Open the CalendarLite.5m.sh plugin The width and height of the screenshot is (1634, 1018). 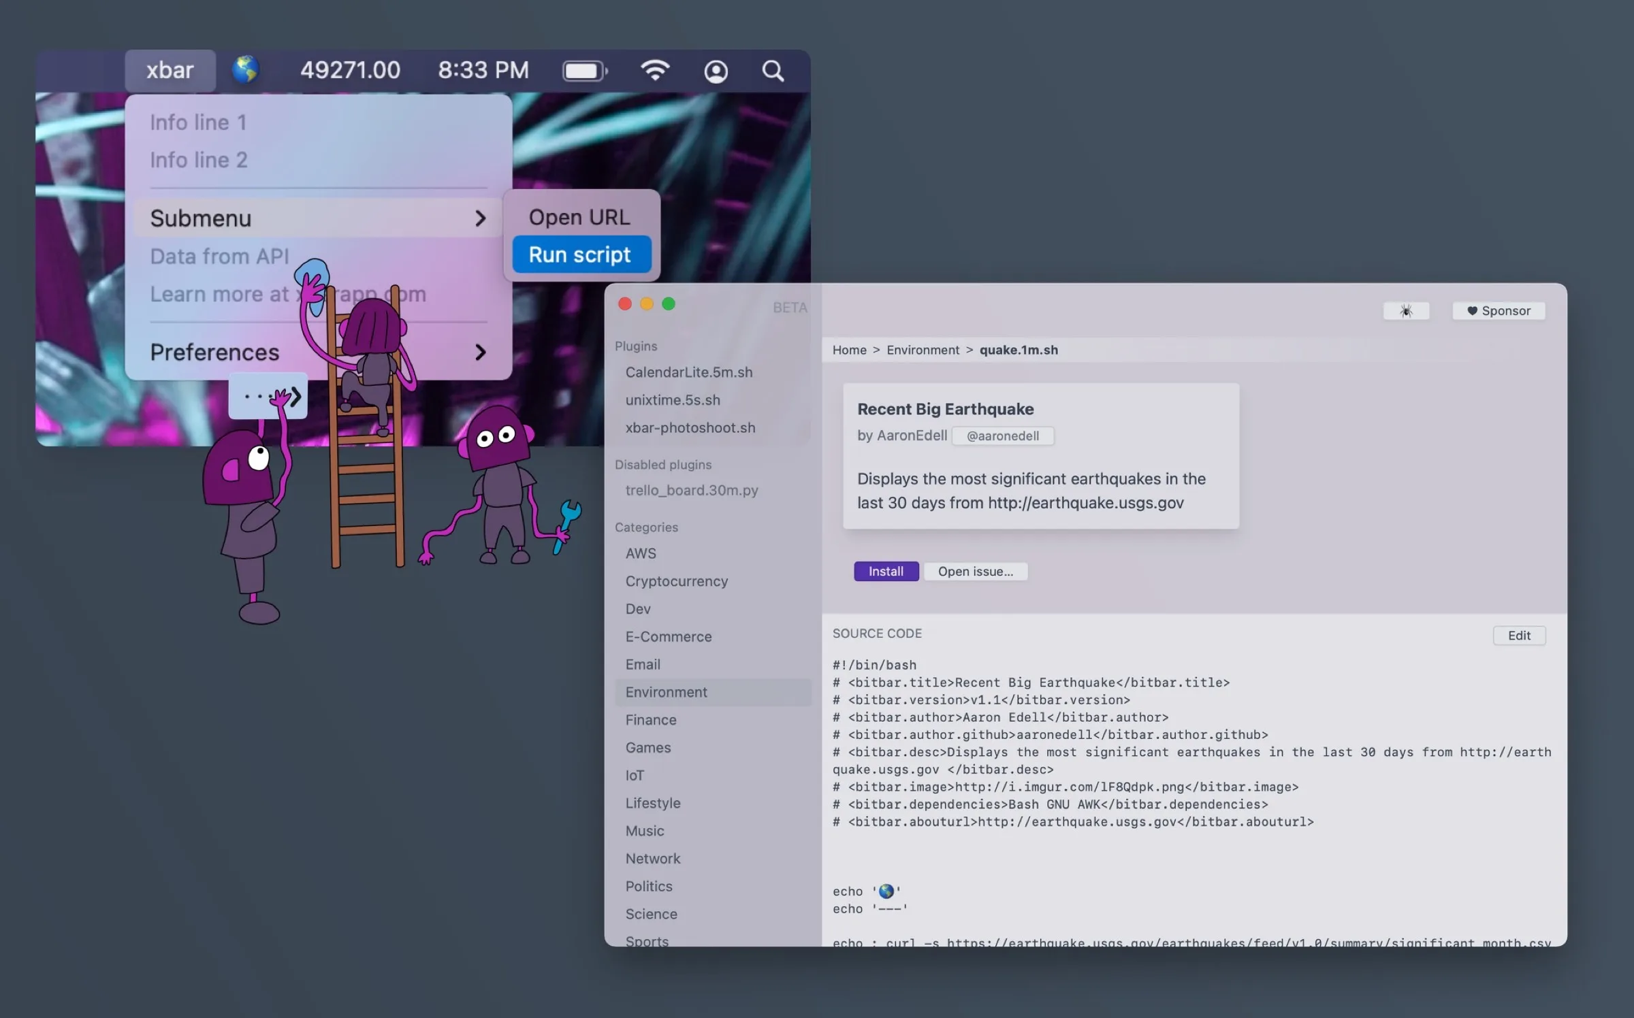tap(690, 372)
